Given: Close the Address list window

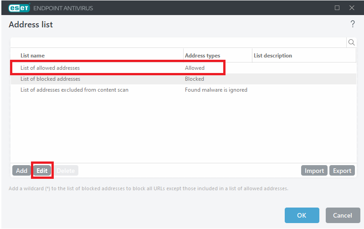Looking at the screenshot, I should pyautogui.click(x=352, y=8).
